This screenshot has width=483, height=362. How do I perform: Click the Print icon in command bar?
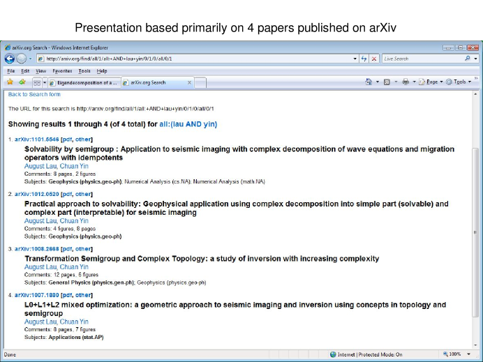406,82
